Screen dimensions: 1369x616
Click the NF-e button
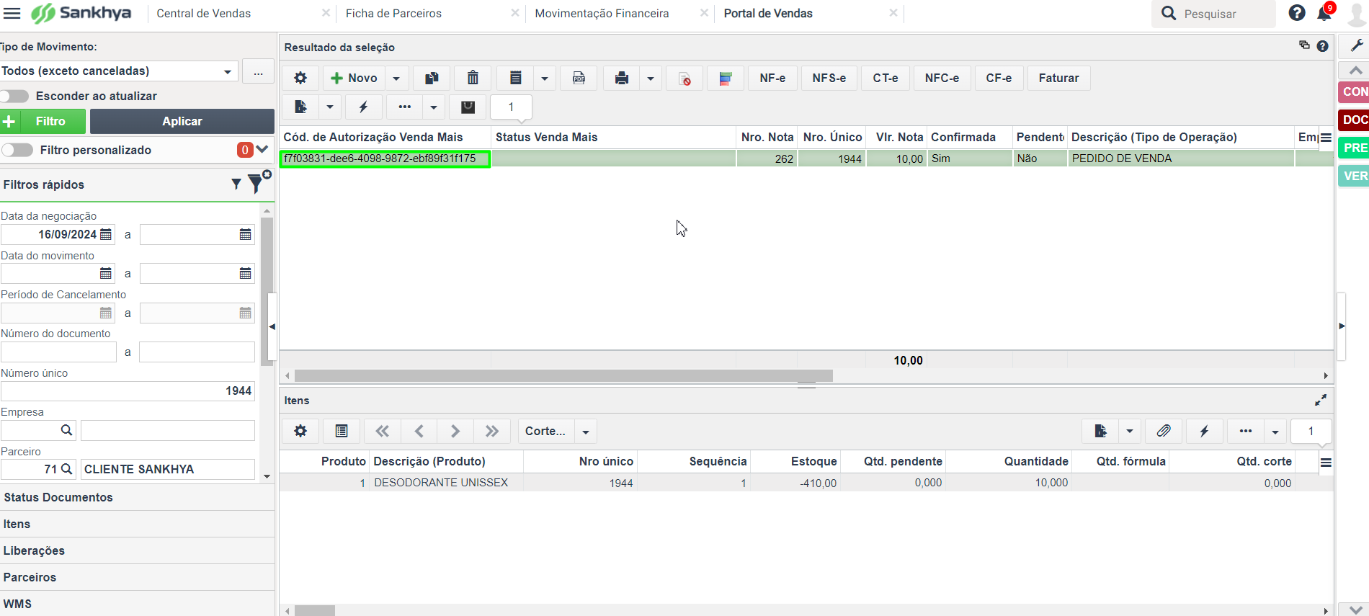[772, 78]
